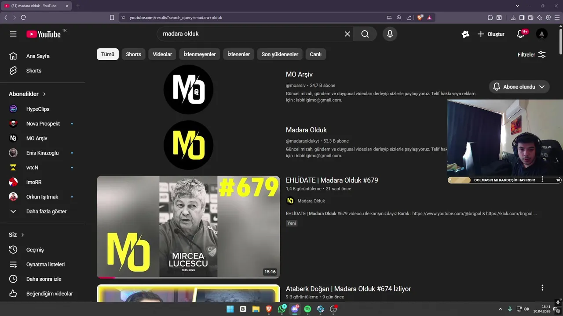Open the MO Arşiv channel title
The height and width of the screenshot is (316, 563).
tap(299, 75)
